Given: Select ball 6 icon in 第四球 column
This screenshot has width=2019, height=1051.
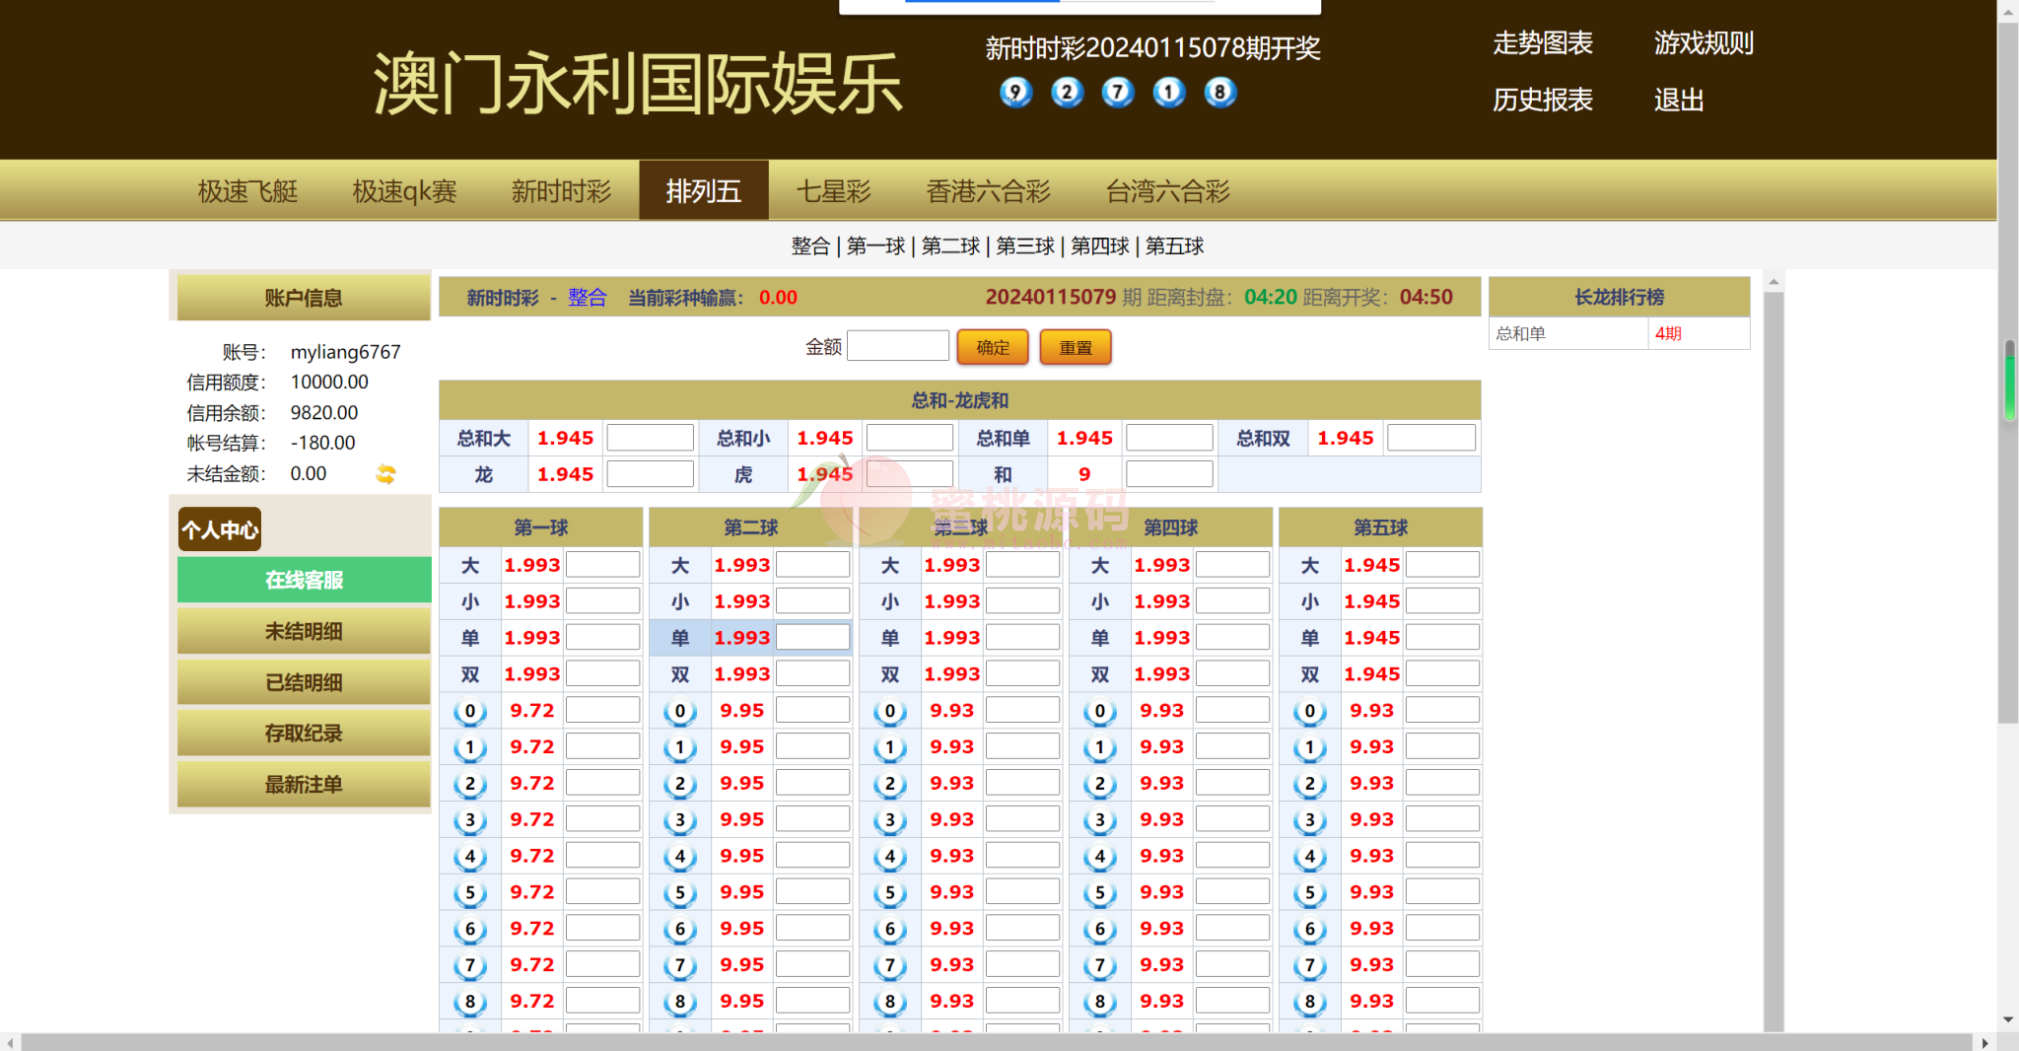Looking at the screenshot, I should pyautogui.click(x=1099, y=929).
